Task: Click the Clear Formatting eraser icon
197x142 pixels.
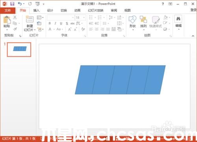Action: tap(83, 29)
